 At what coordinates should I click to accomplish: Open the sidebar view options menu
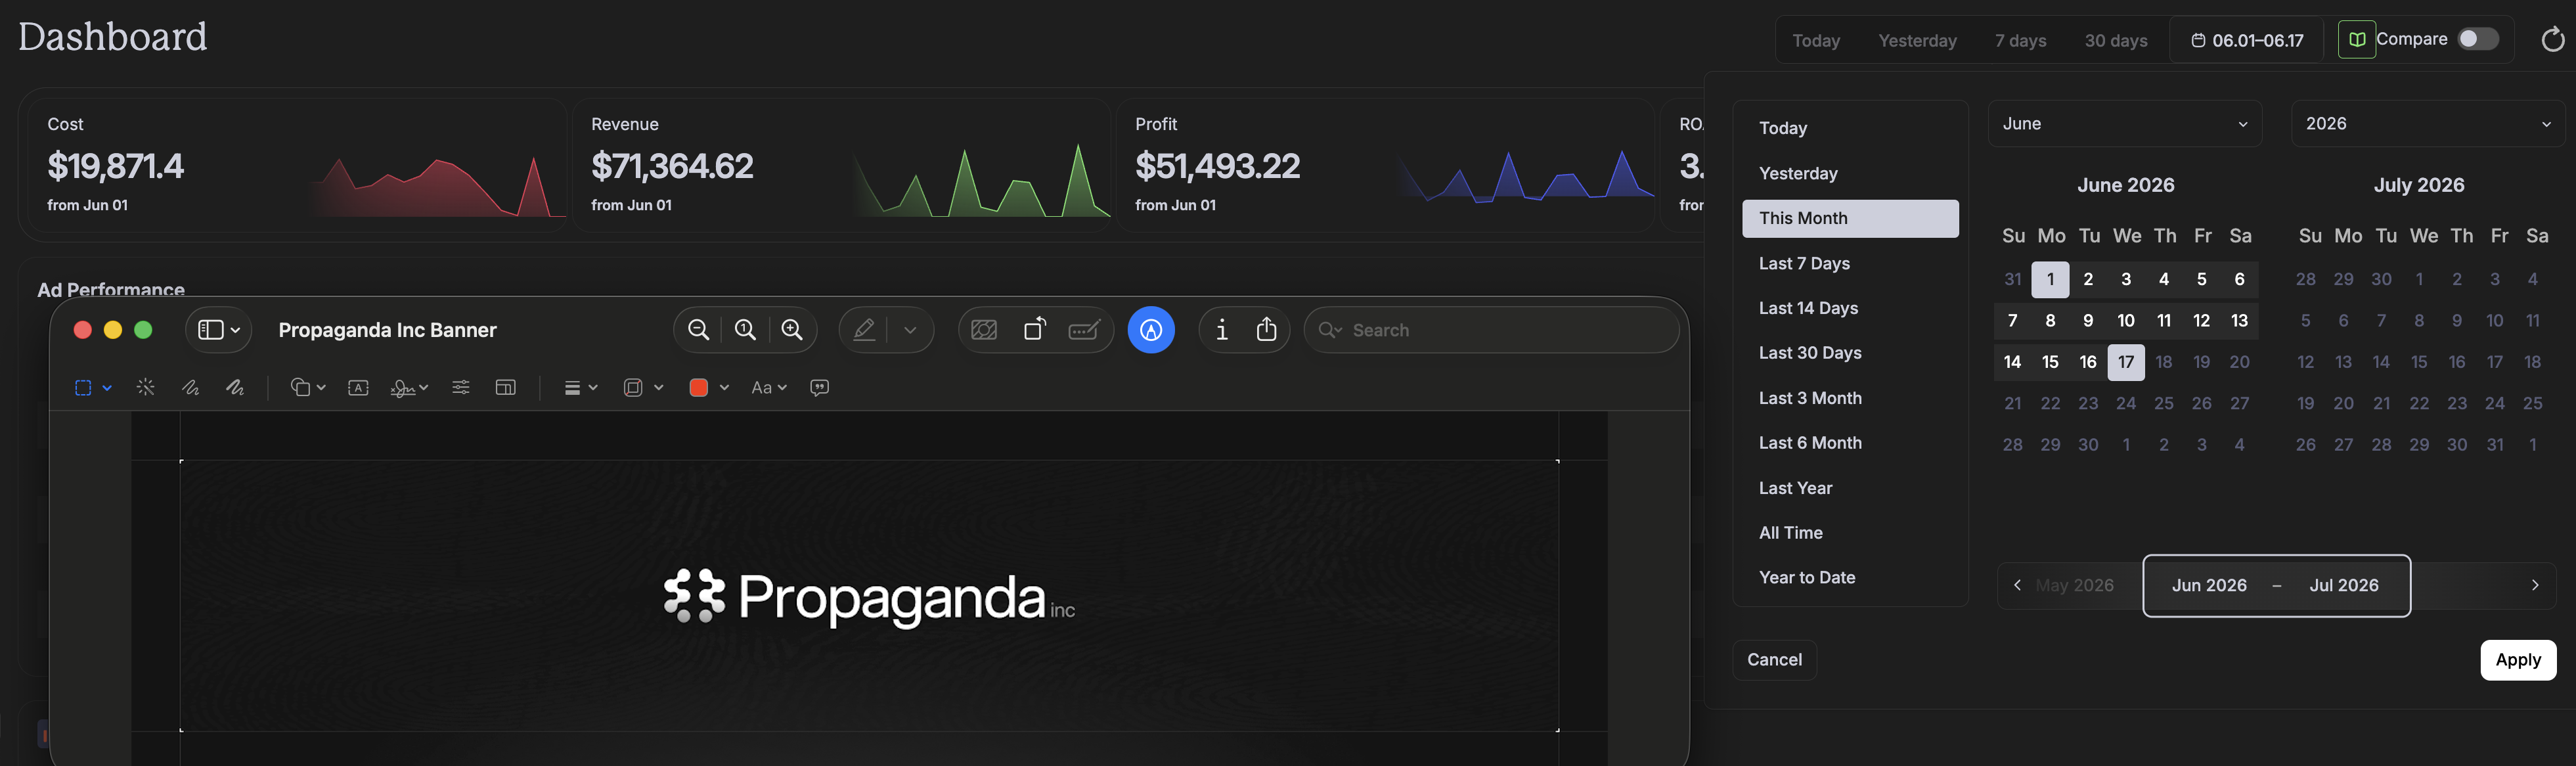click(218, 330)
